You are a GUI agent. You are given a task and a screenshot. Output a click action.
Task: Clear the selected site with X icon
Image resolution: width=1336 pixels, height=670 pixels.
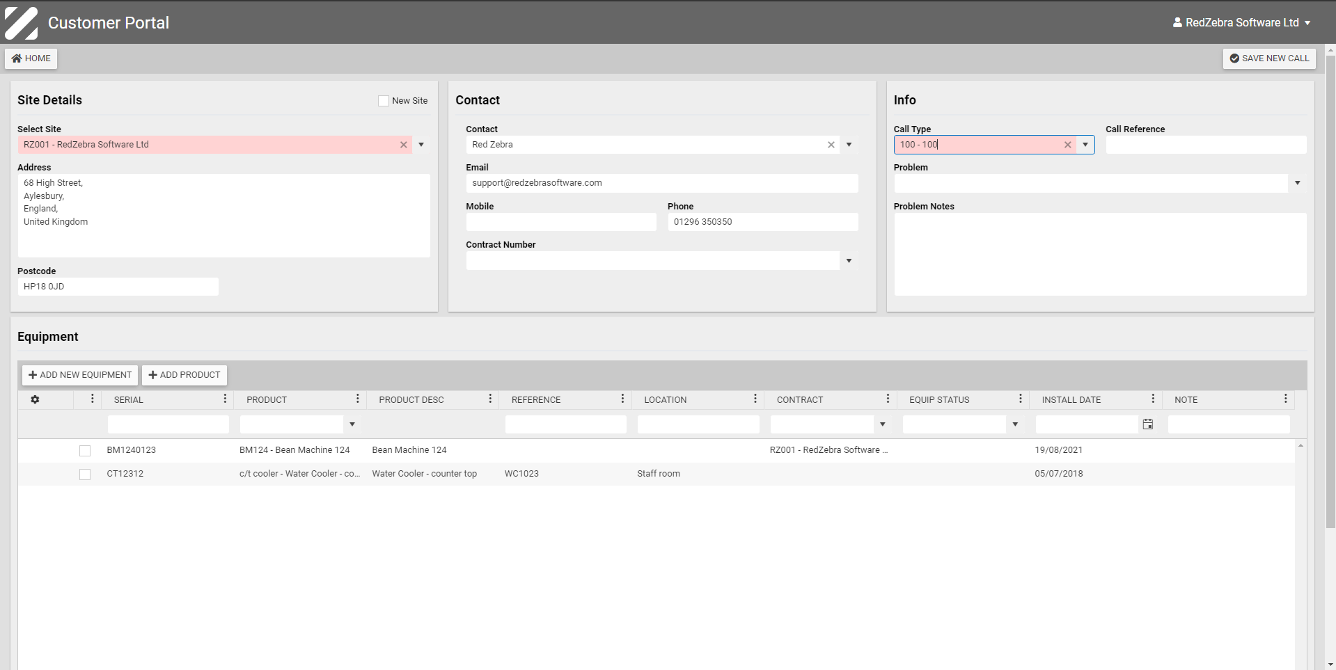pos(403,145)
